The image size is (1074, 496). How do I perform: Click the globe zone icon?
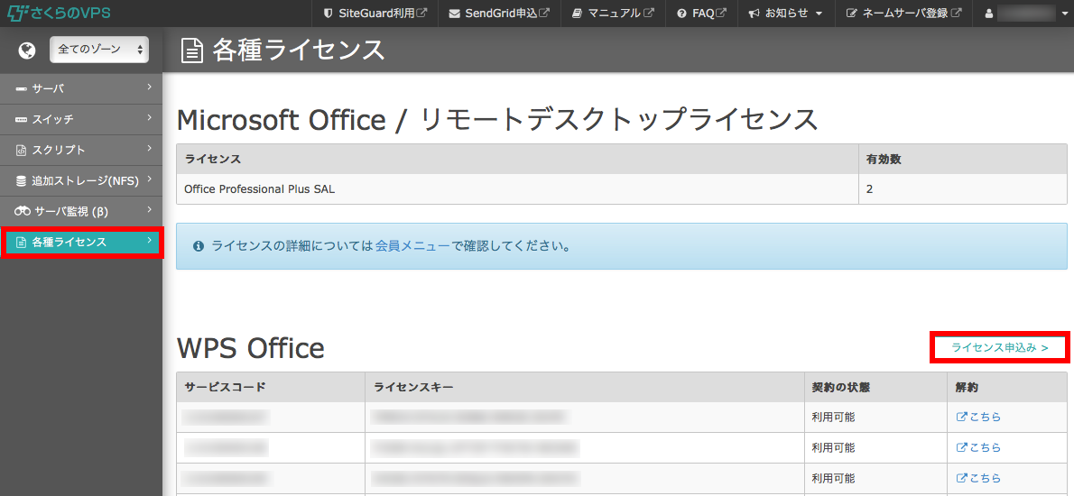(27, 50)
